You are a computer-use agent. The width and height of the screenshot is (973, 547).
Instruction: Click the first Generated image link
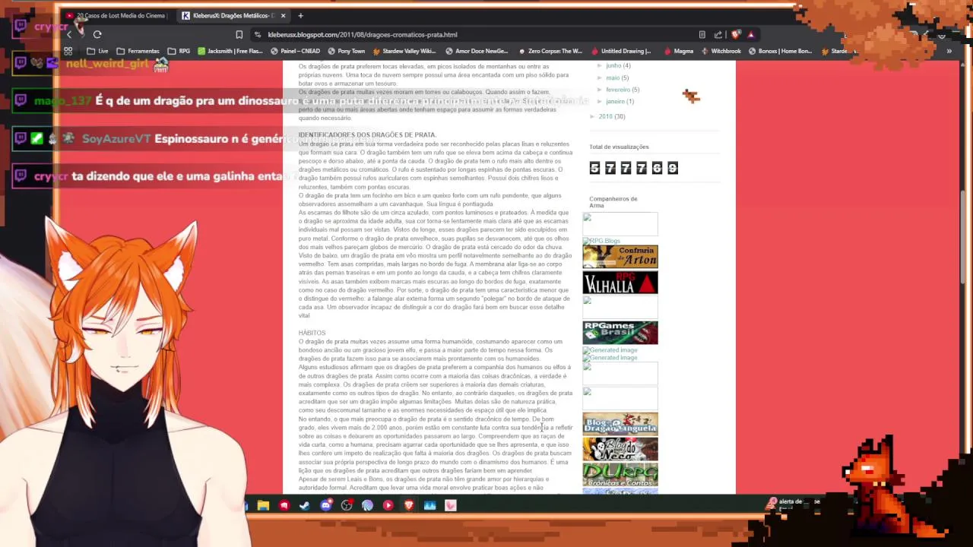click(610, 350)
